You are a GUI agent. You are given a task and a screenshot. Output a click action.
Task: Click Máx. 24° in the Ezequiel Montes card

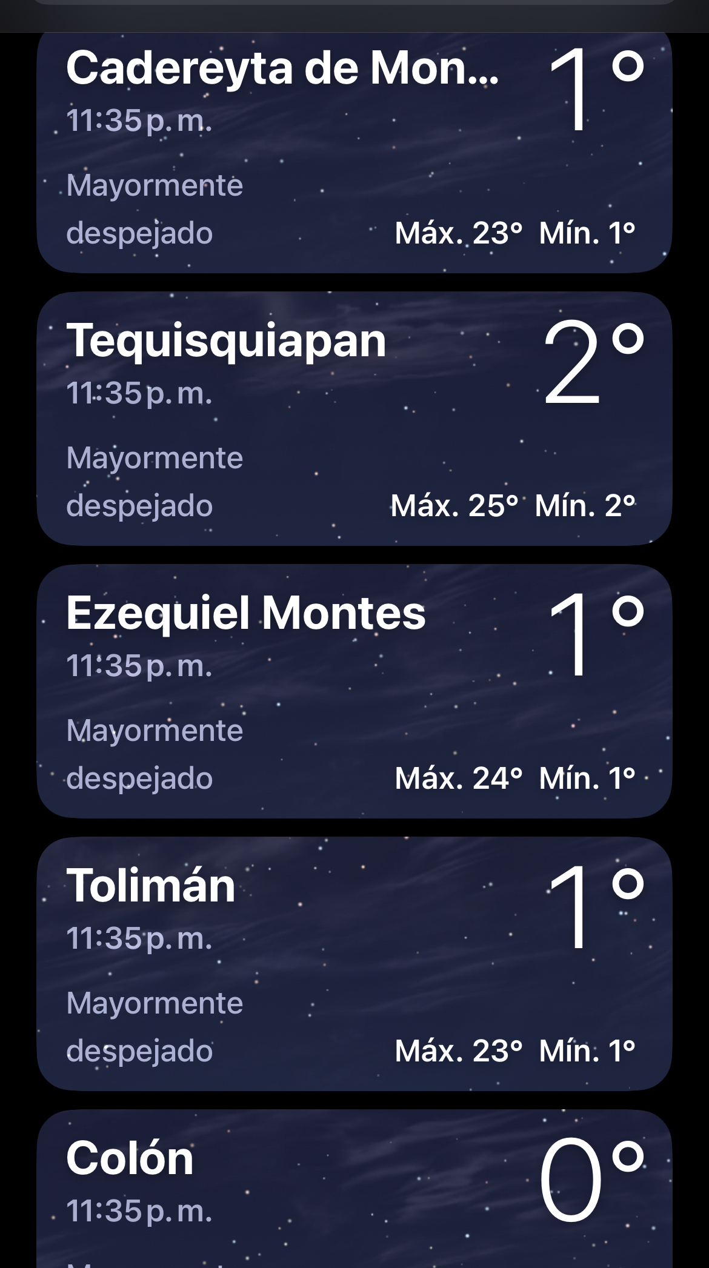458,778
